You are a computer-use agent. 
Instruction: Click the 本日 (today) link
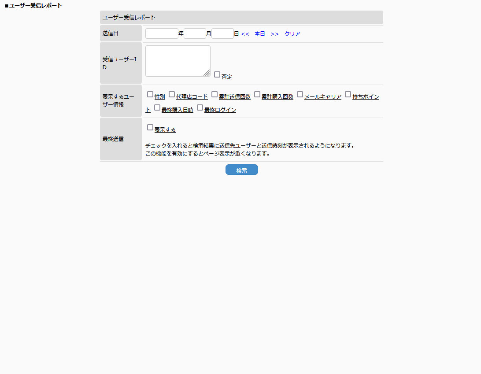260,34
